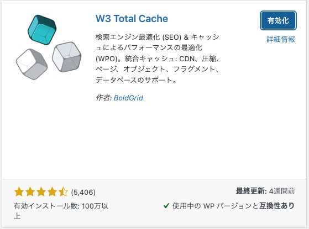Open the 詳細情報 details link
Viewport: 309px width, 229px height.
click(281, 39)
